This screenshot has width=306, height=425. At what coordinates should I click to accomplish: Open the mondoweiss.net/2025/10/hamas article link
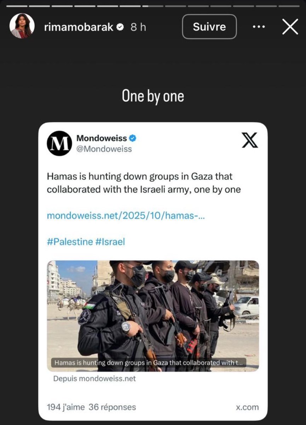(126, 215)
